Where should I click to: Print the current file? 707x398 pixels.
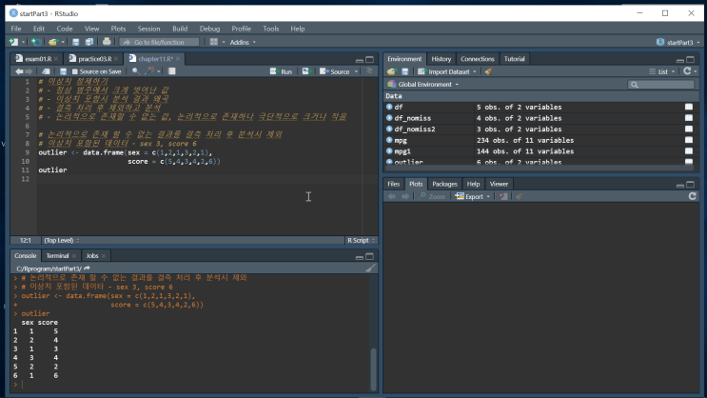(x=107, y=42)
